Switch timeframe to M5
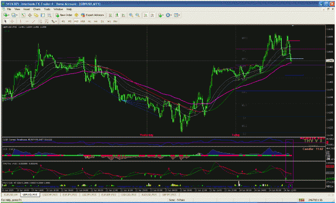 coord(70,21)
